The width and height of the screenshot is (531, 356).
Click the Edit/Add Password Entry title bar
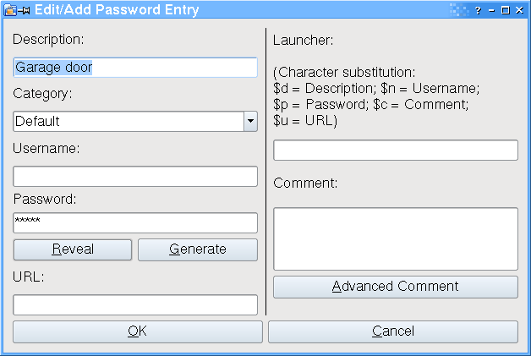click(x=237, y=10)
